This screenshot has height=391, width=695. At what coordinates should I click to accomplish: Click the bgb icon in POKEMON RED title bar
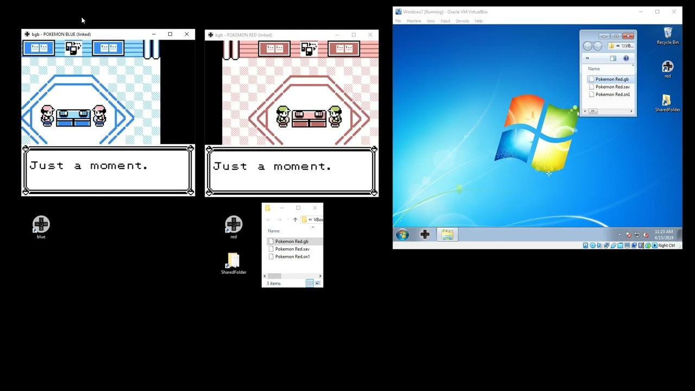[211, 35]
